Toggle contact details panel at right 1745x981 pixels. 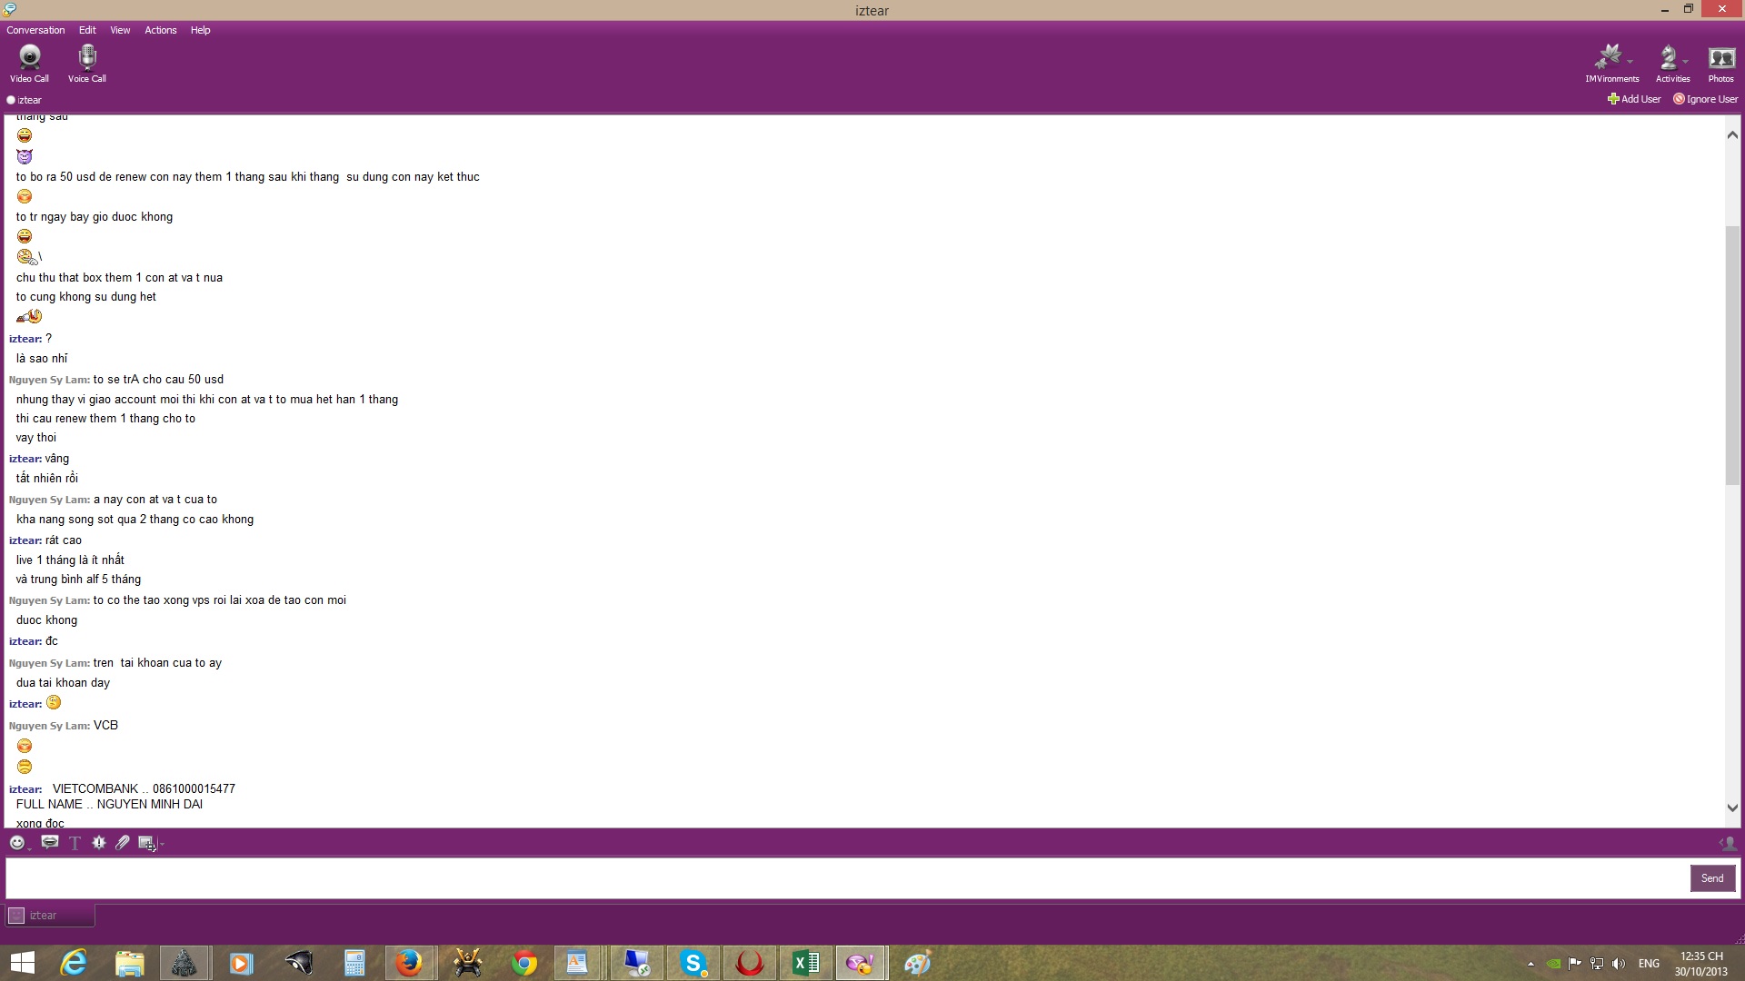[1728, 843]
